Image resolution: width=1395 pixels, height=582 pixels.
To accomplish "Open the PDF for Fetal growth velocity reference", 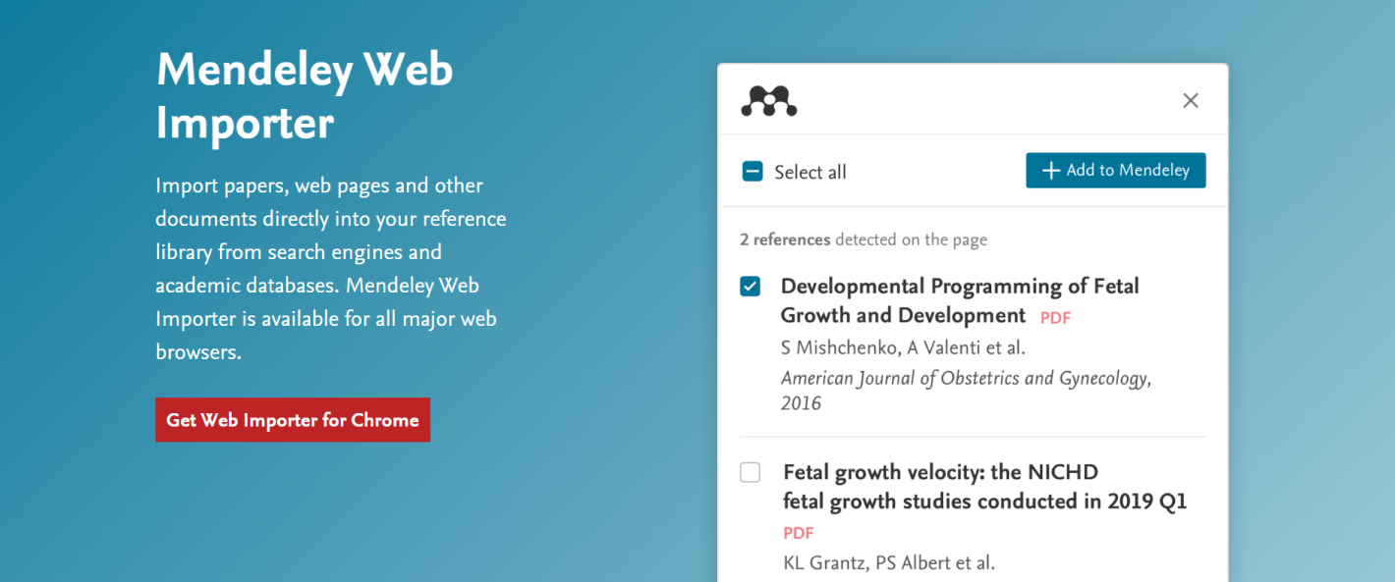I will tap(798, 533).
